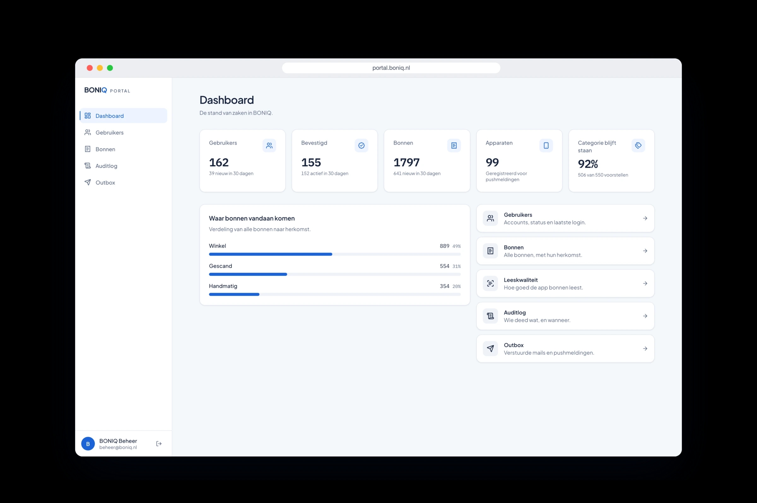
Task: Click the green maximize window button
Action: (x=110, y=68)
